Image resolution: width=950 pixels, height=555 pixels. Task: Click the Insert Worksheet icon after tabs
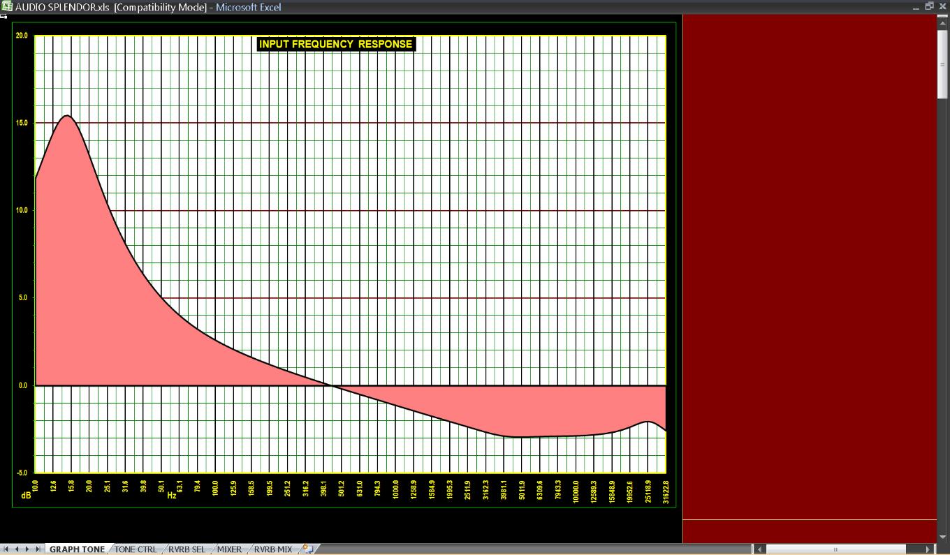pyautogui.click(x=307, y=549)
